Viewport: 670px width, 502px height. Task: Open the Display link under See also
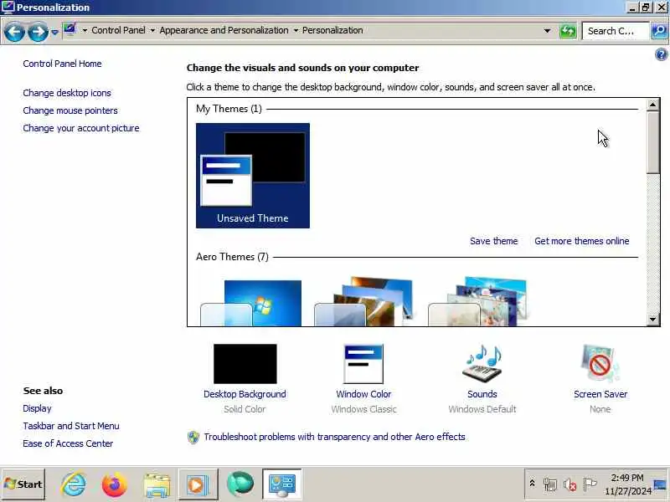pyautogui.click(x=37, y=408)
